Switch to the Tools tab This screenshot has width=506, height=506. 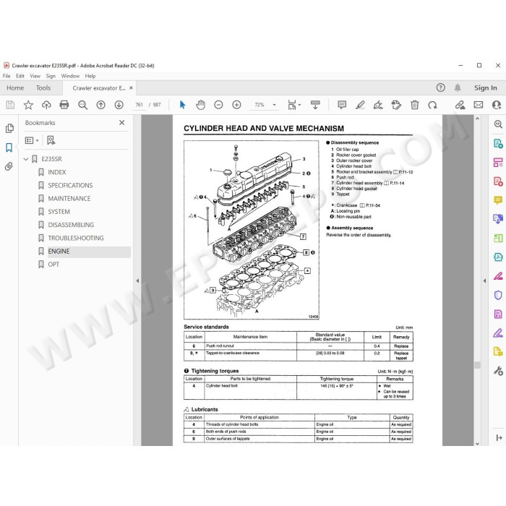pyautogui.click(x=43, y=87)
